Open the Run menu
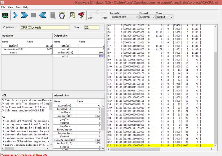 pyautogui.click(x=18, y=7)
